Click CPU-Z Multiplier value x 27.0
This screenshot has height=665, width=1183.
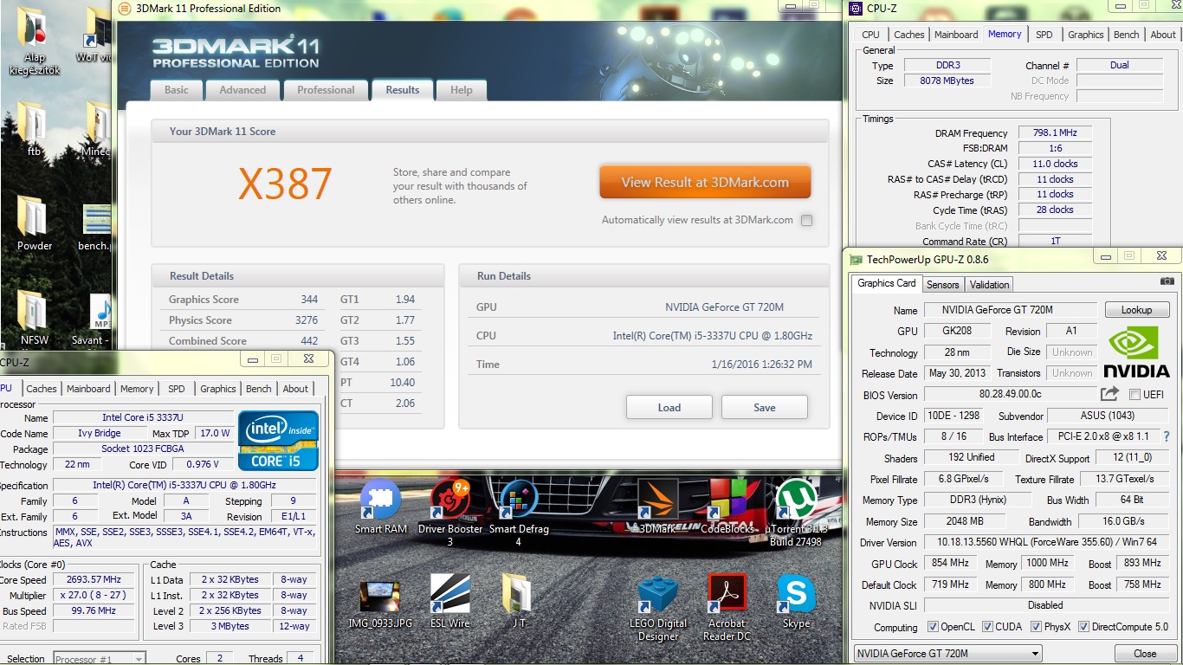(x=93, y=595)
